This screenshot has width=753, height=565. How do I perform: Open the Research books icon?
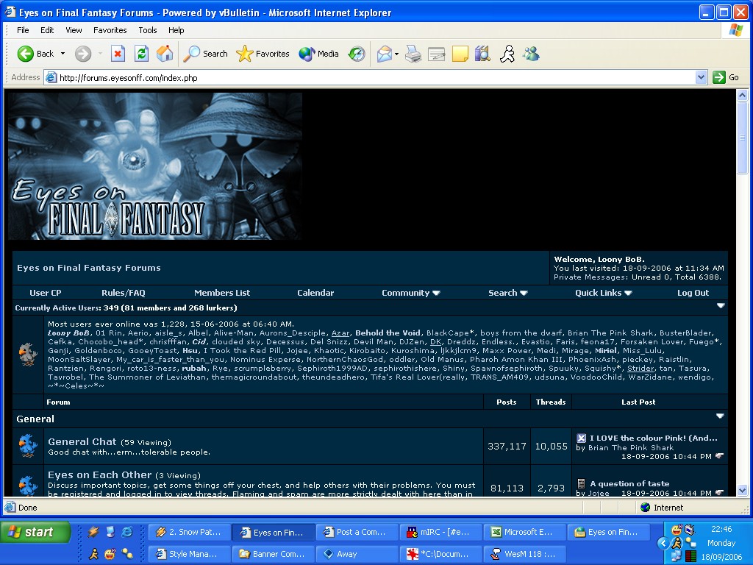click(483, 53)
